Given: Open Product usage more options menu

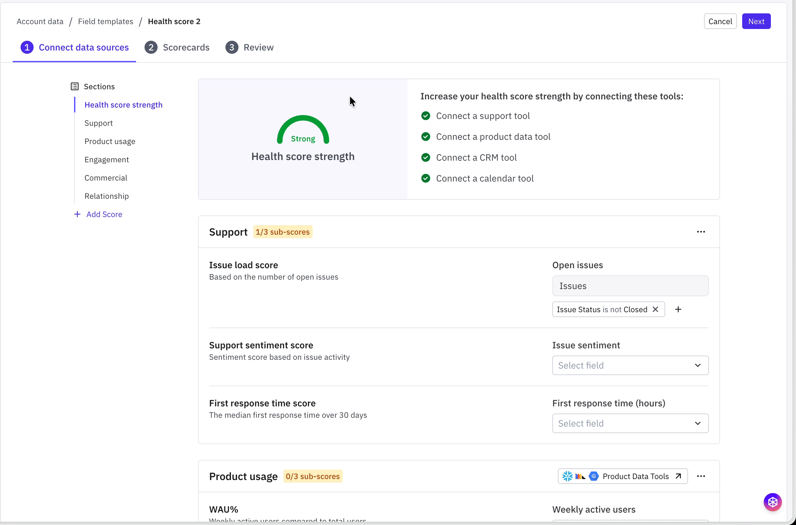Looking at the screenshot, I should [x=701, y=476].
